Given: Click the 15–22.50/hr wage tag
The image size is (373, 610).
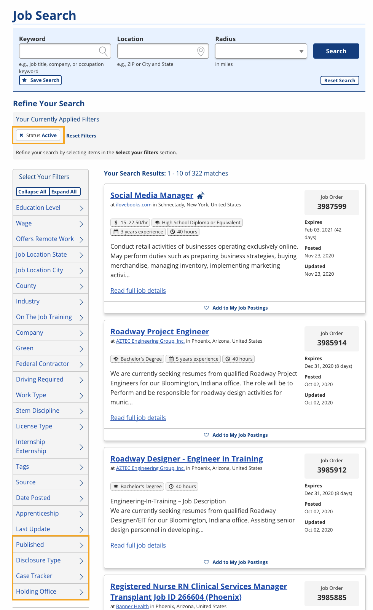Looking at the screenshot, I should click(x=131, y=222).
